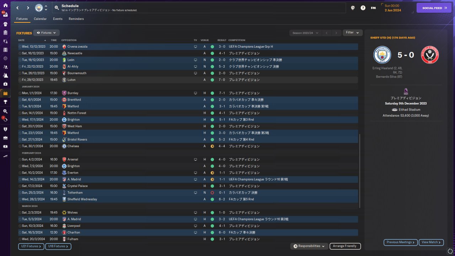Open the Training cones icon in sidebar
This screenshot has width=455, height=256.
click(x=5, y=75)
